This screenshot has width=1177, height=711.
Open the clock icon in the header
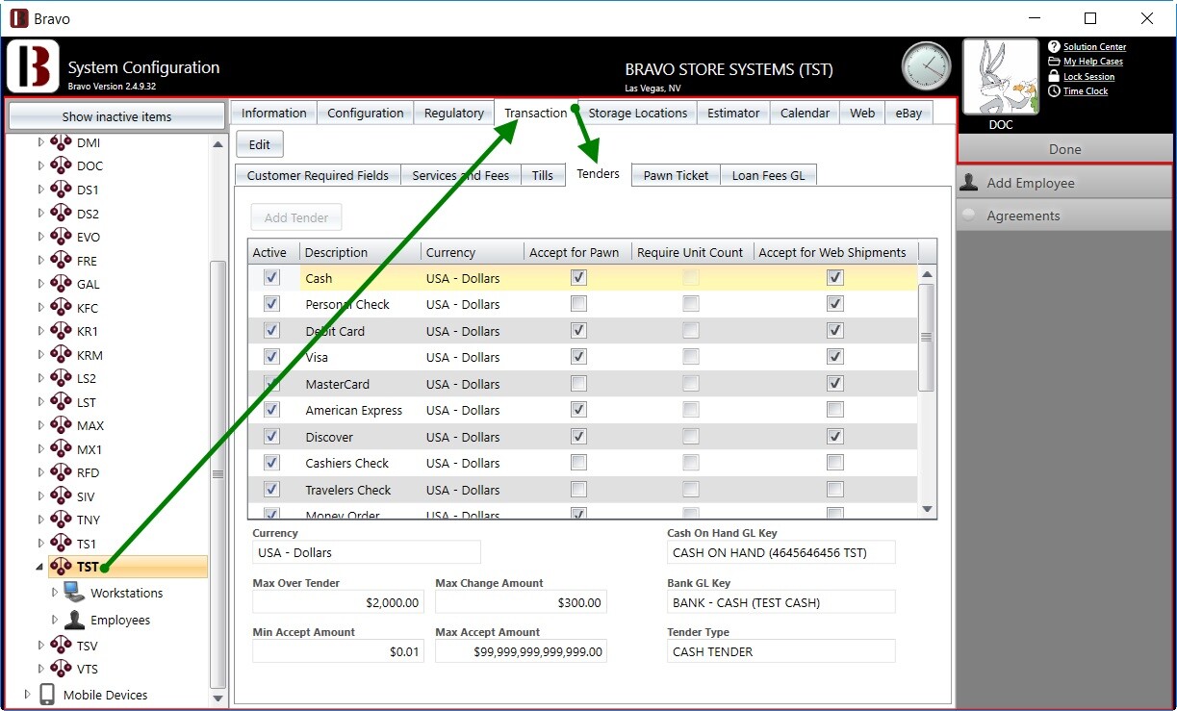926,66
